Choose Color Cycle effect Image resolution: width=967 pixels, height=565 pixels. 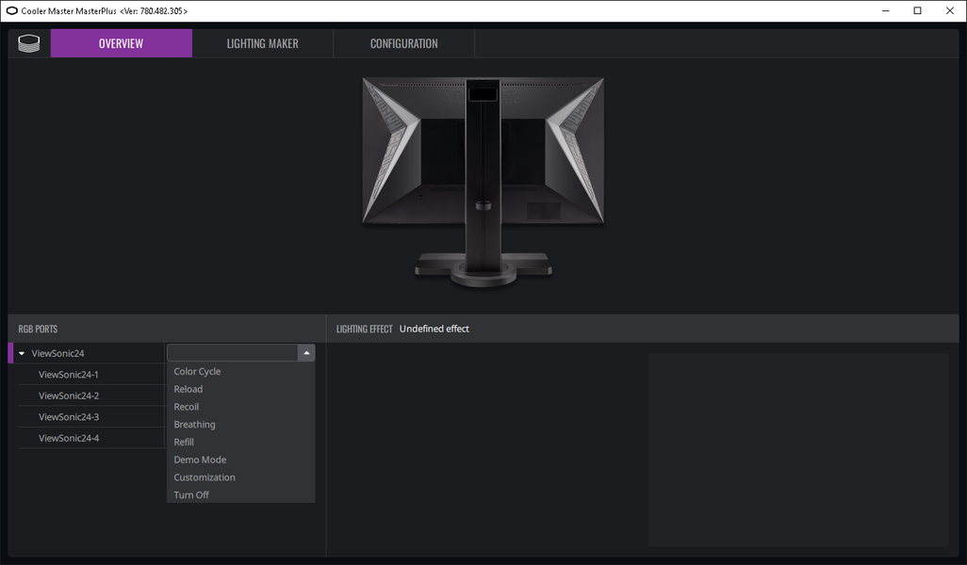pyautogui.click(x=240, y=371)
